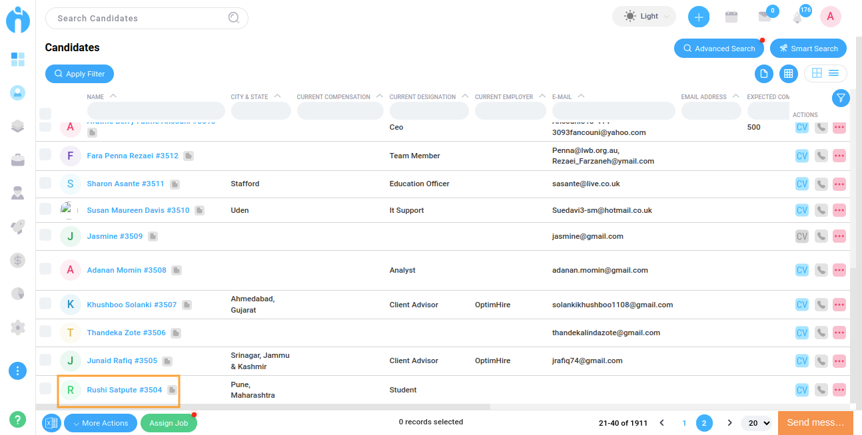This screenshot has height=435, width=862.
Task: Open the page size dropdown showing 20
Action: point(759,423)
